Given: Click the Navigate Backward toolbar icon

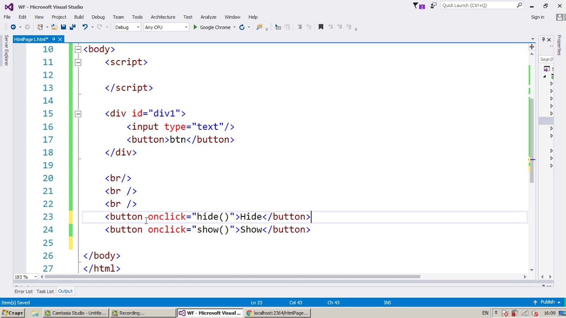Looking at the screenshot, I should pyautogui.click(x=13, y=27).
